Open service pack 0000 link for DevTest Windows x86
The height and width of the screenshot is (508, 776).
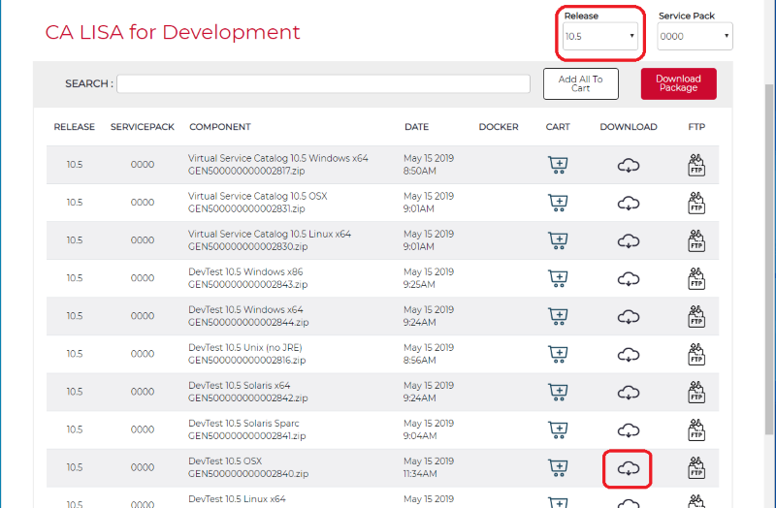click(x=143, y=278)
